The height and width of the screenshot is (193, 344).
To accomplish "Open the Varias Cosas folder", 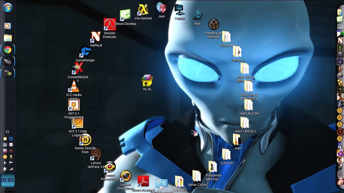I will (197, 176).
